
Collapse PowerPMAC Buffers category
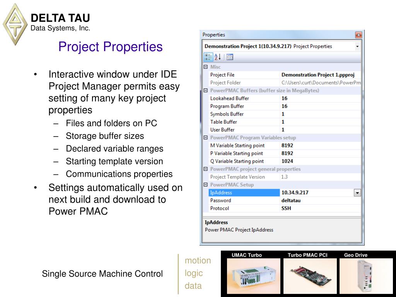206,90
